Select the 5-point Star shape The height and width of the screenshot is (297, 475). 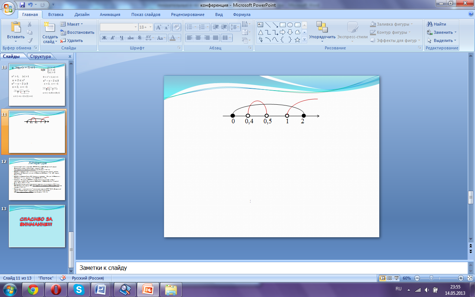(298, 40)
